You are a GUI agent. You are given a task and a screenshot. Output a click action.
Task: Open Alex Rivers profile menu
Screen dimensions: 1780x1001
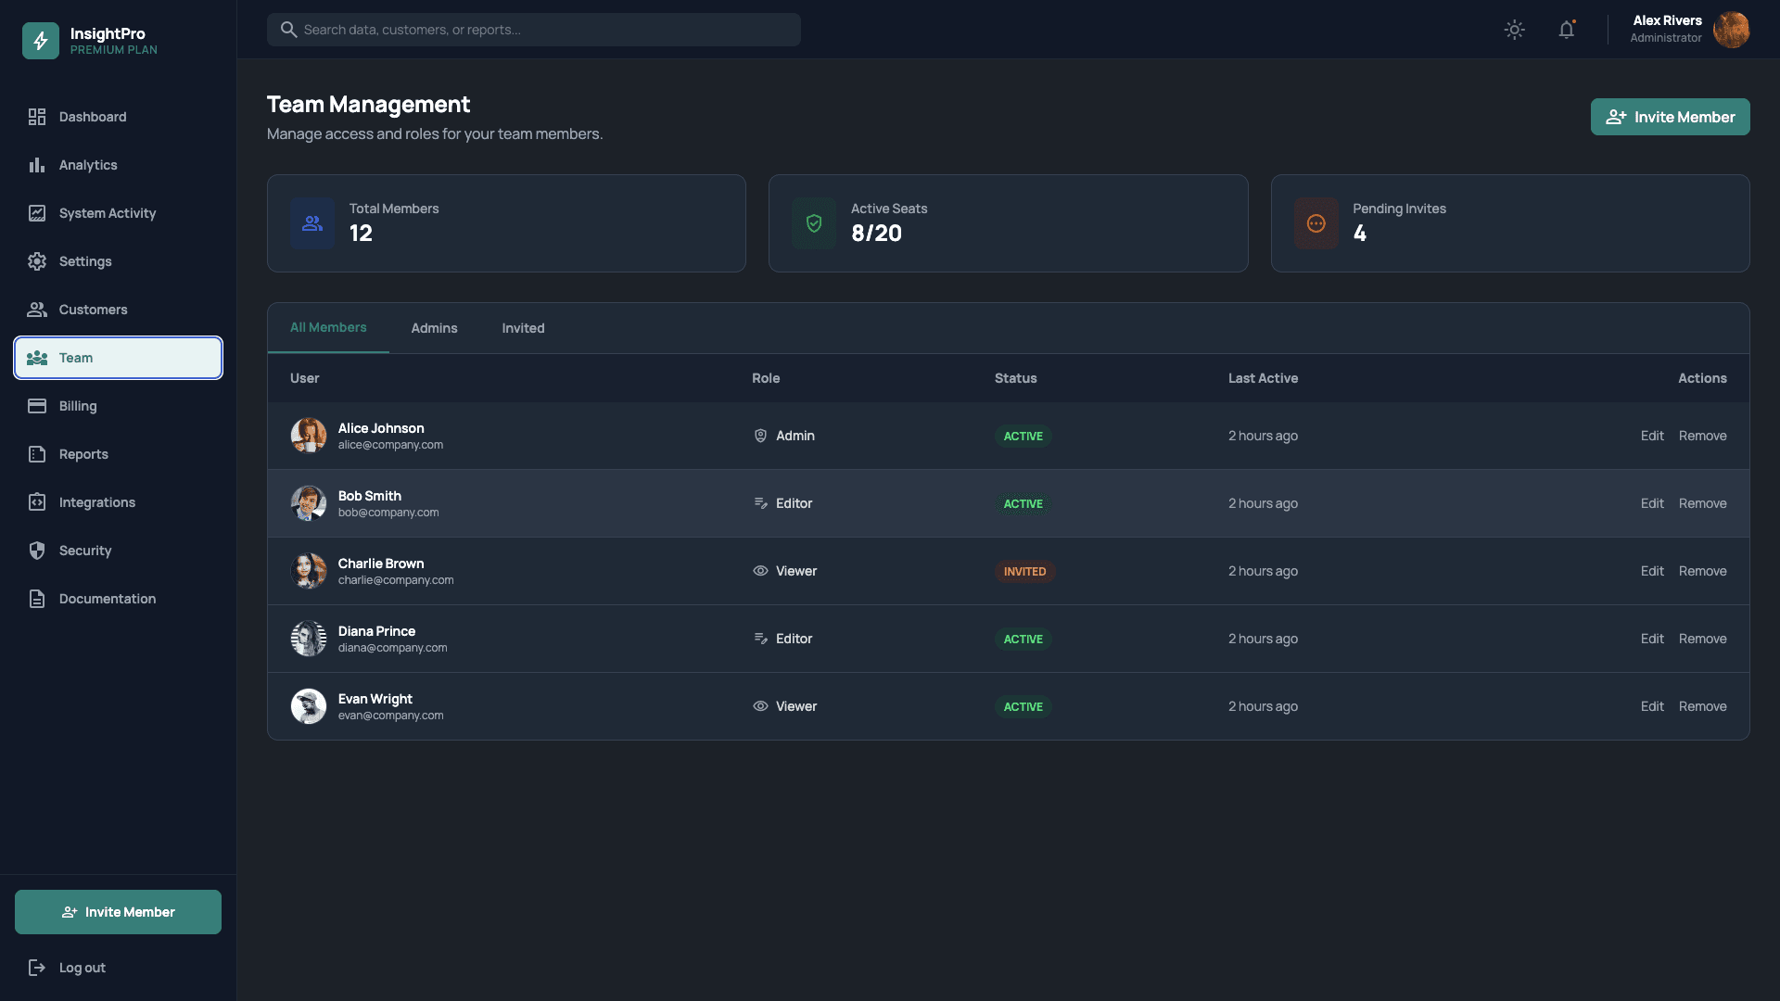(1687, 30)
